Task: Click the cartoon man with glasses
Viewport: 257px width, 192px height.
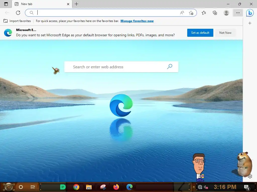Action: (x=199, y=167)
